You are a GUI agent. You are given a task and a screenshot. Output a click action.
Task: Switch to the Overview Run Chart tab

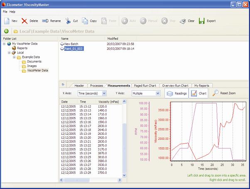175,86
